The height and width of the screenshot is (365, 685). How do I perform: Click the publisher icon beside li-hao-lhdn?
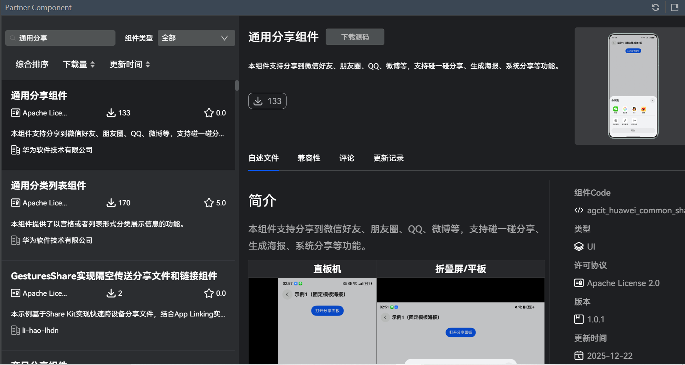[x=15, y=331]
